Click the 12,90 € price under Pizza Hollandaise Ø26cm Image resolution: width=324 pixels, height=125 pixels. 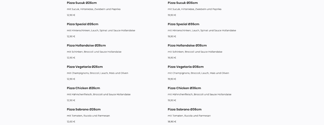71,58
